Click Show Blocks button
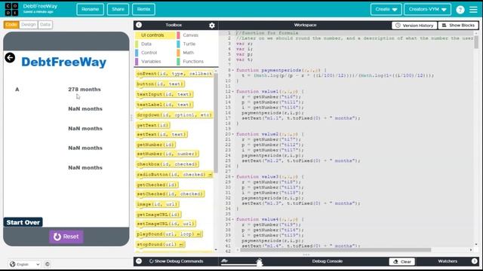483x271 pixels. tap(458, 25)
